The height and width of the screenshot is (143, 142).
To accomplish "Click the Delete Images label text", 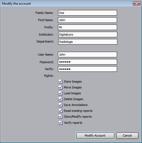I will click(x=73, y=99).
